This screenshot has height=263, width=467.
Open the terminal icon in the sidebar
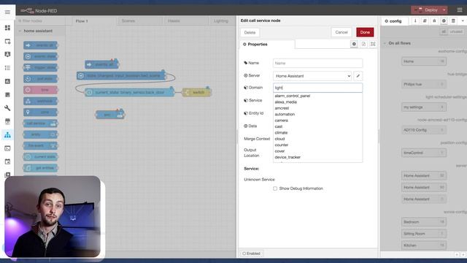[x=7, y=148]
